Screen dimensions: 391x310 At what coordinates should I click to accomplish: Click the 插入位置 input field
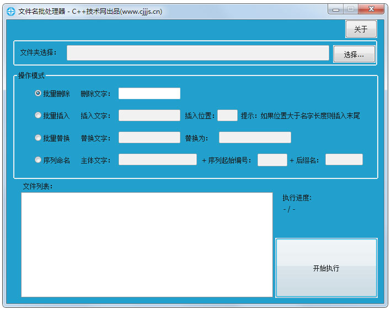pos(227,116)
